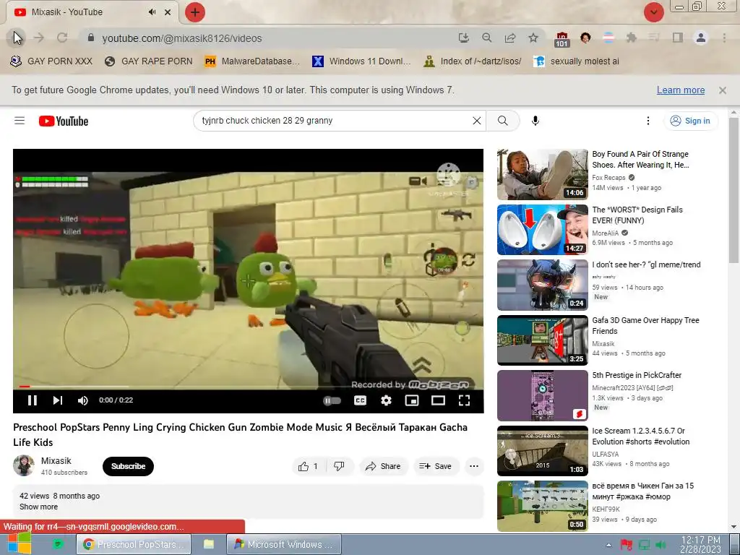The width and height of the screenshot is (740, 555).
Task: Open the YouTube hamburger guide menu
Action: click(x=20, y=121)
